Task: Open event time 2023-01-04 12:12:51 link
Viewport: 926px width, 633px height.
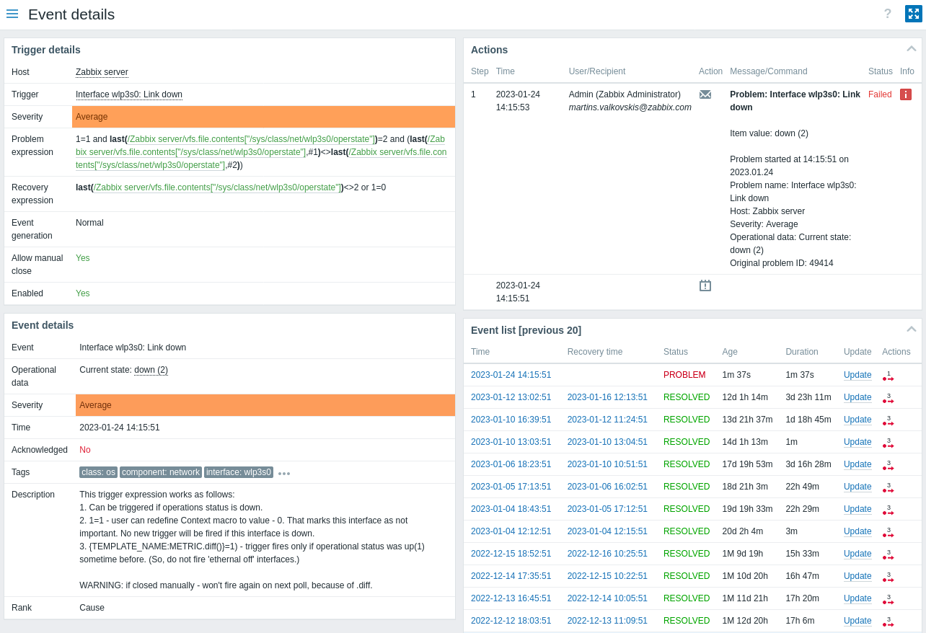Action: pos(511,531)
